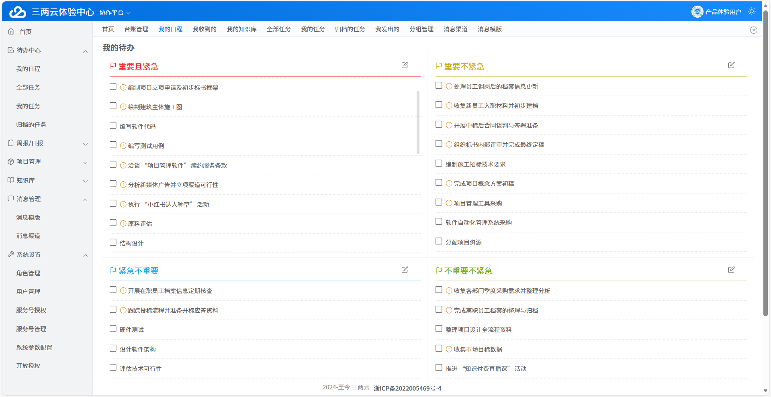Click the cloud logo in the top bar
This screenshot has height=397, width=771.
17,11
